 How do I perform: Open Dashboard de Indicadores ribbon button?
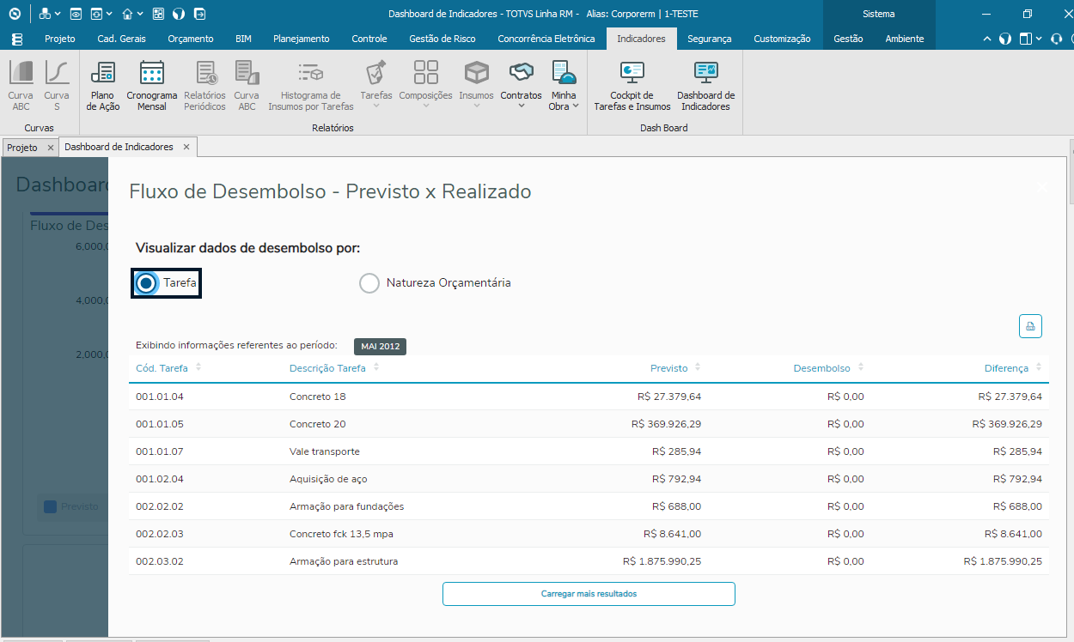tap(705, 86)
